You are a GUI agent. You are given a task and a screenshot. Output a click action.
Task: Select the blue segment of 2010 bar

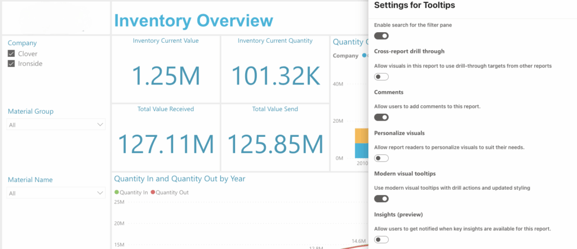click(361, 150)
